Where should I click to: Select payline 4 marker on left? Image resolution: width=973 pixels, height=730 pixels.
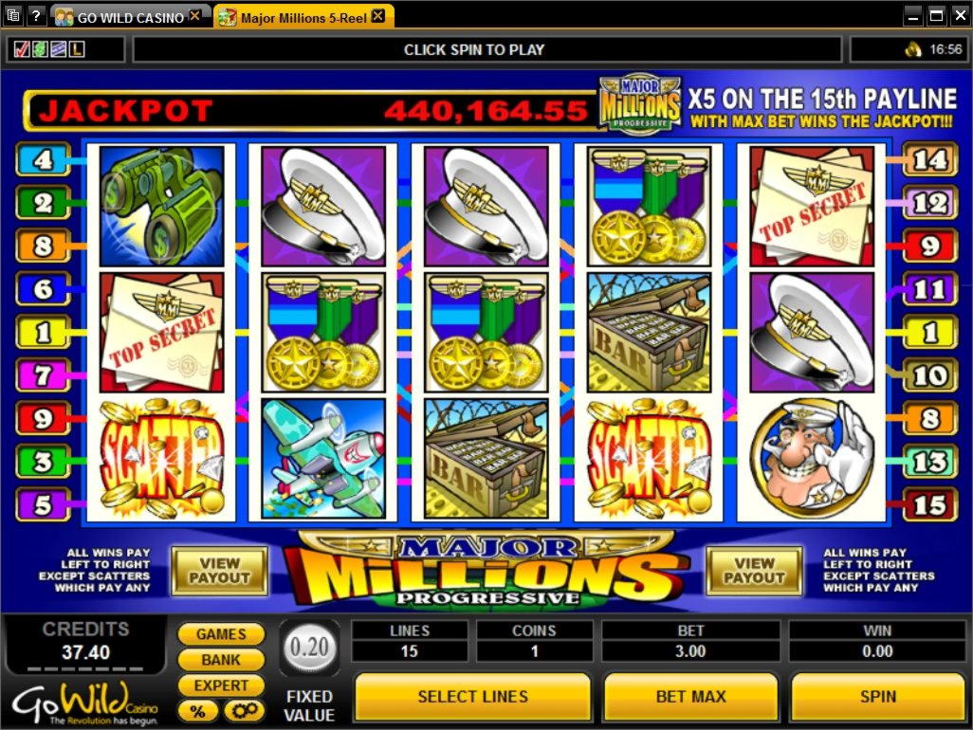[43, 159]
